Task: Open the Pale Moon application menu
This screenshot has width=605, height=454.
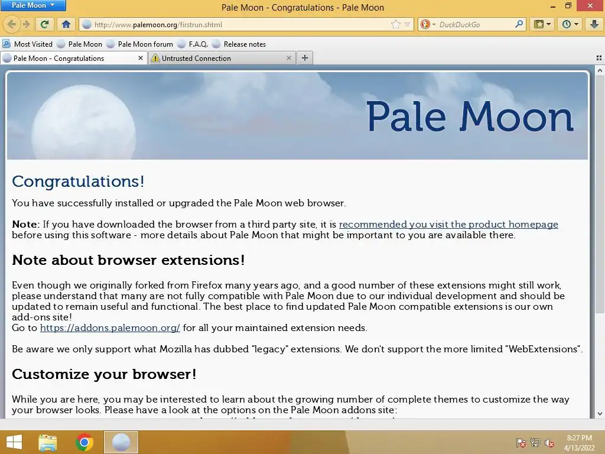Action: point(33,5)
